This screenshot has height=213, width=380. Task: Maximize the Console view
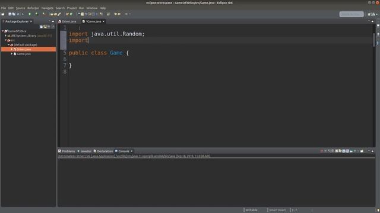372,151
